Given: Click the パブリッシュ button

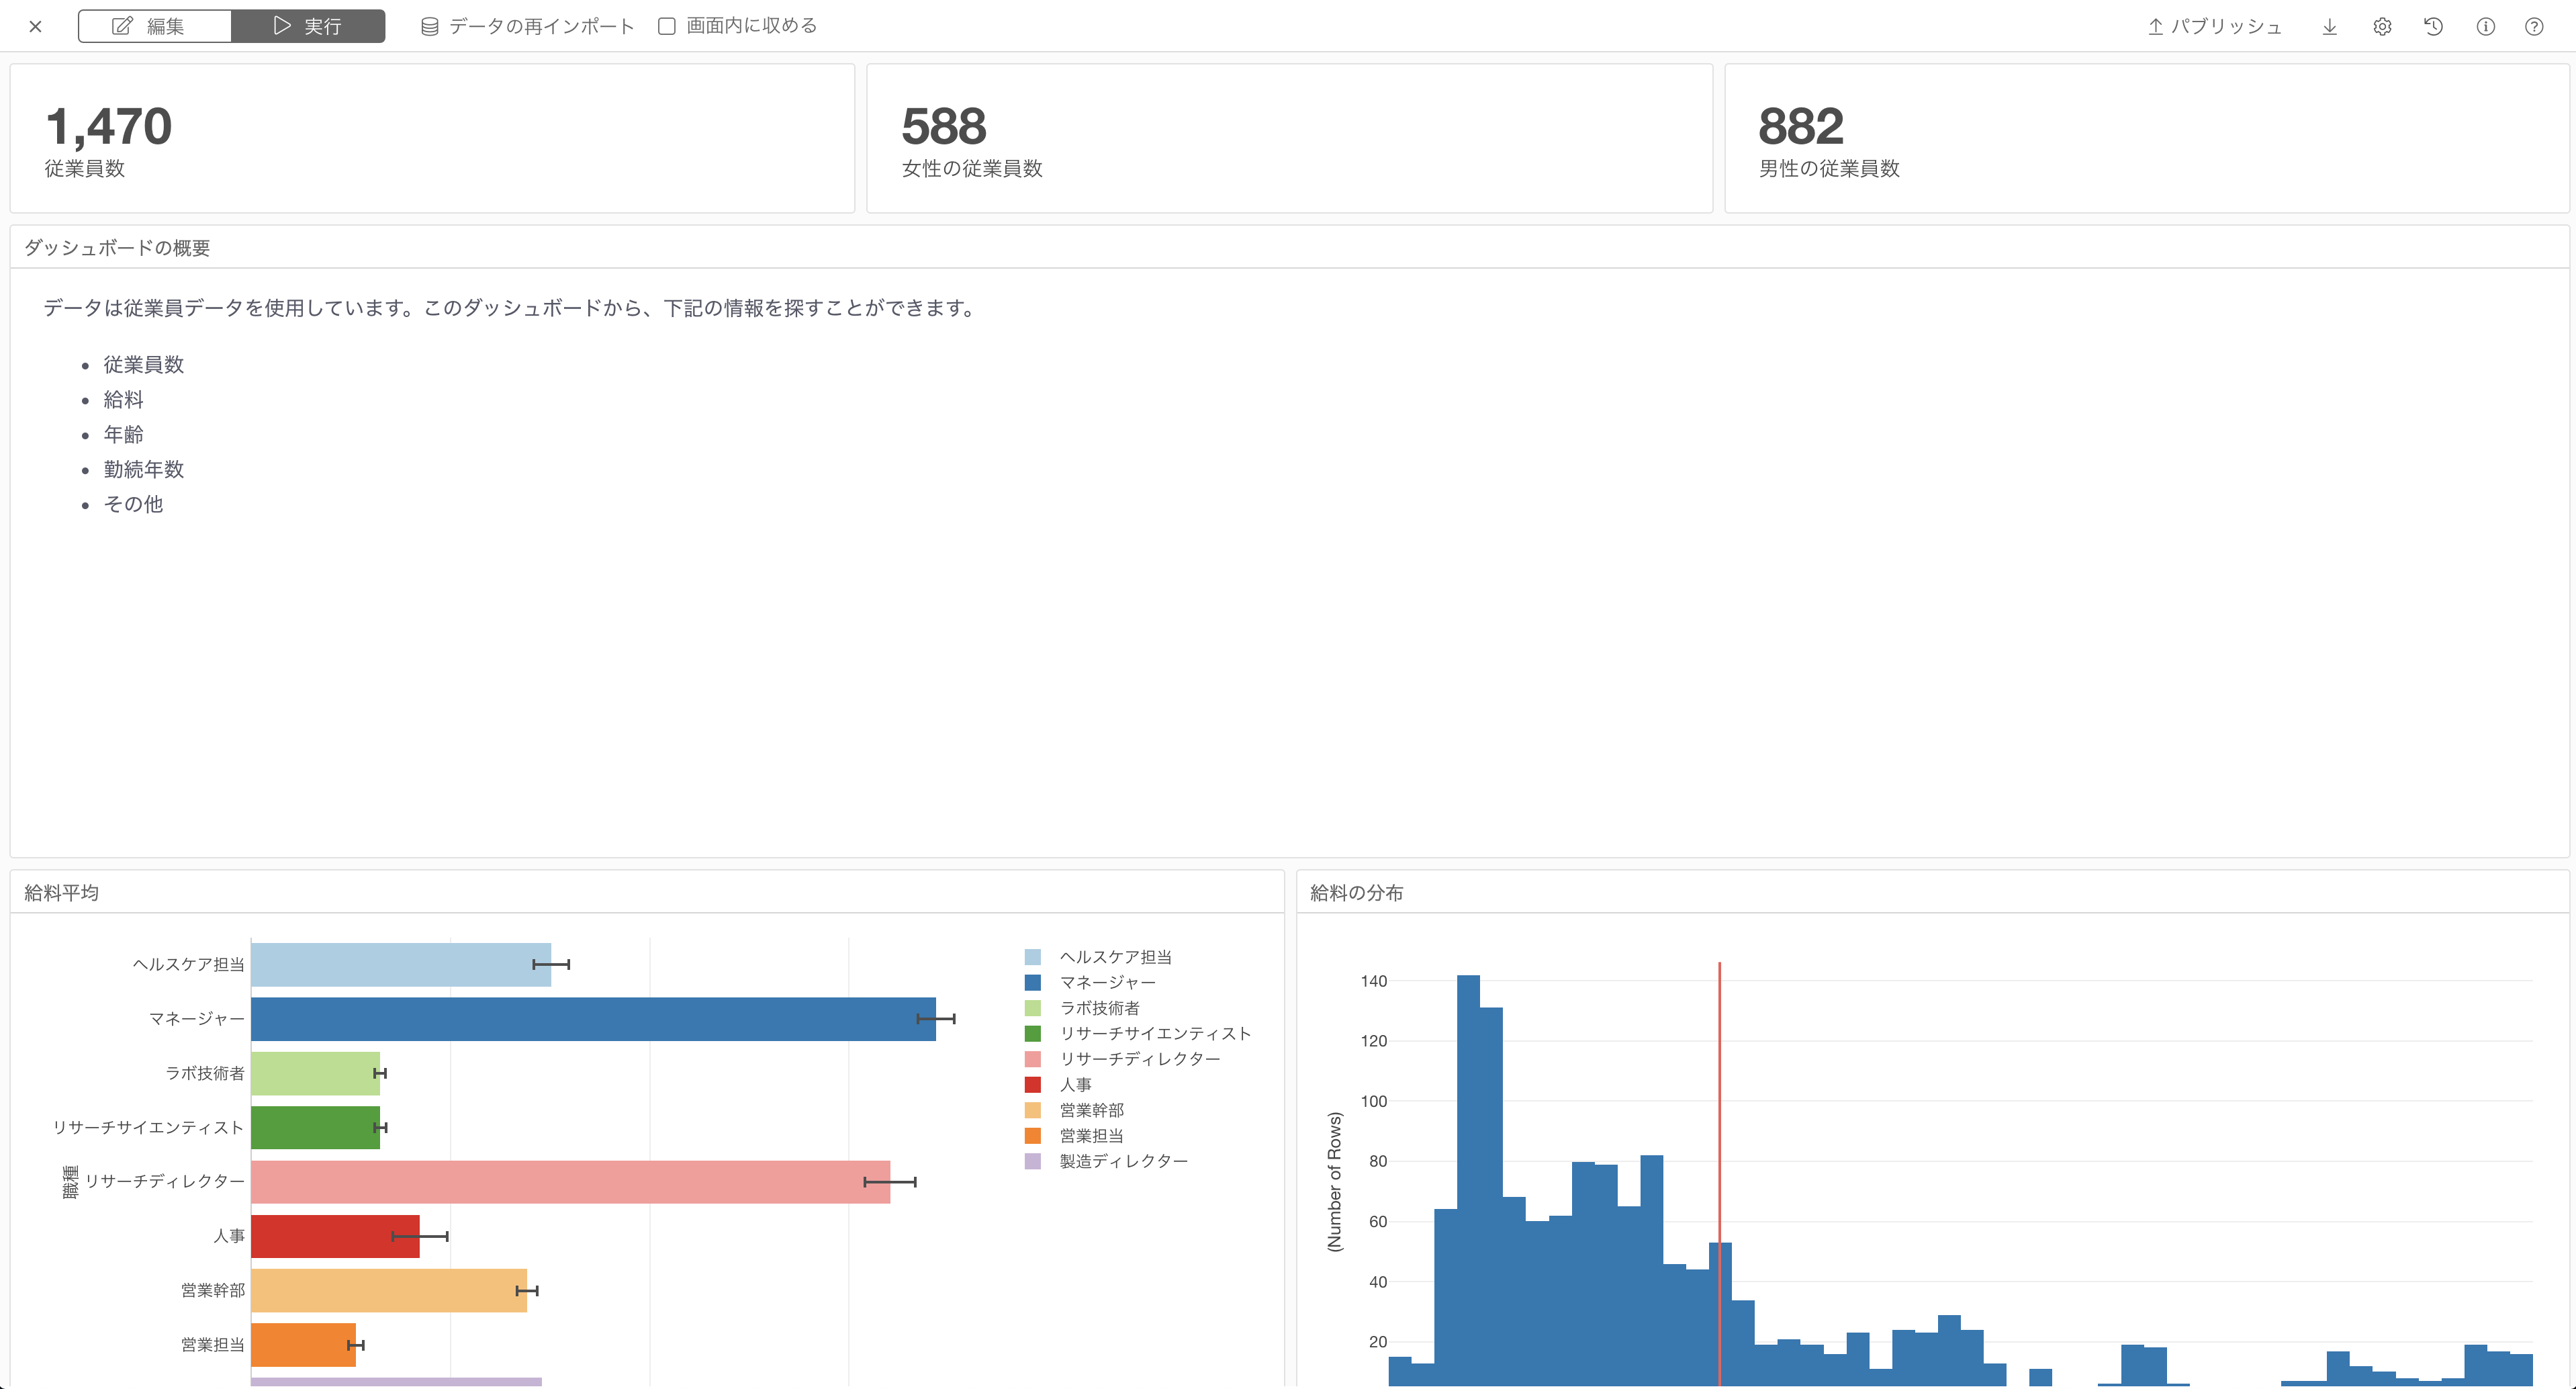Looking at the screenshot, I should (x=2226, y=27).
